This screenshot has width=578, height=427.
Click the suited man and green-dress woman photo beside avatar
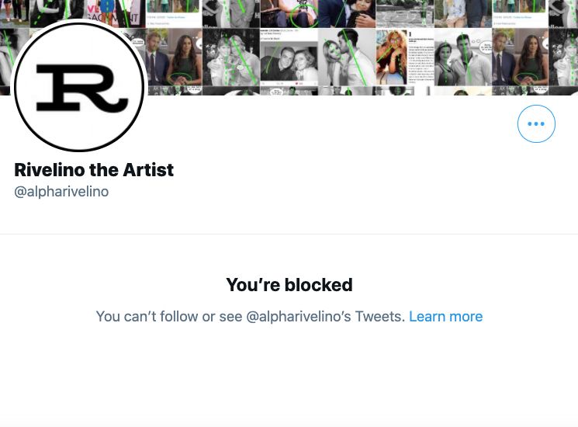174,57
